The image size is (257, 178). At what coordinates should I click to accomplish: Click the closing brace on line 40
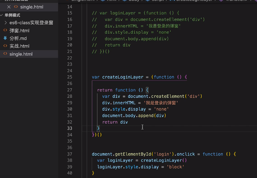pos(93,173)
